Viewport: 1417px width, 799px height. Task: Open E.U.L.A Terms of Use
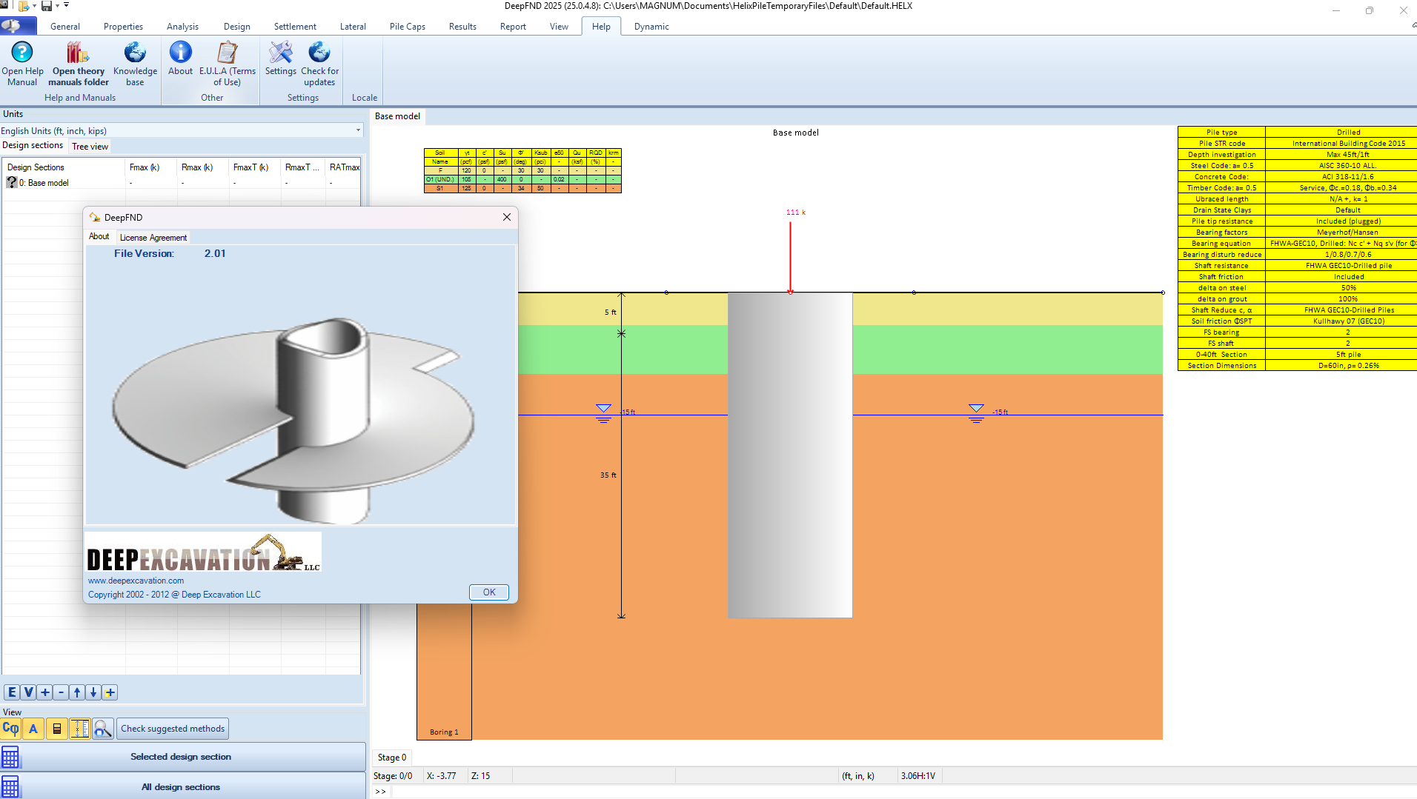(227, 63)
